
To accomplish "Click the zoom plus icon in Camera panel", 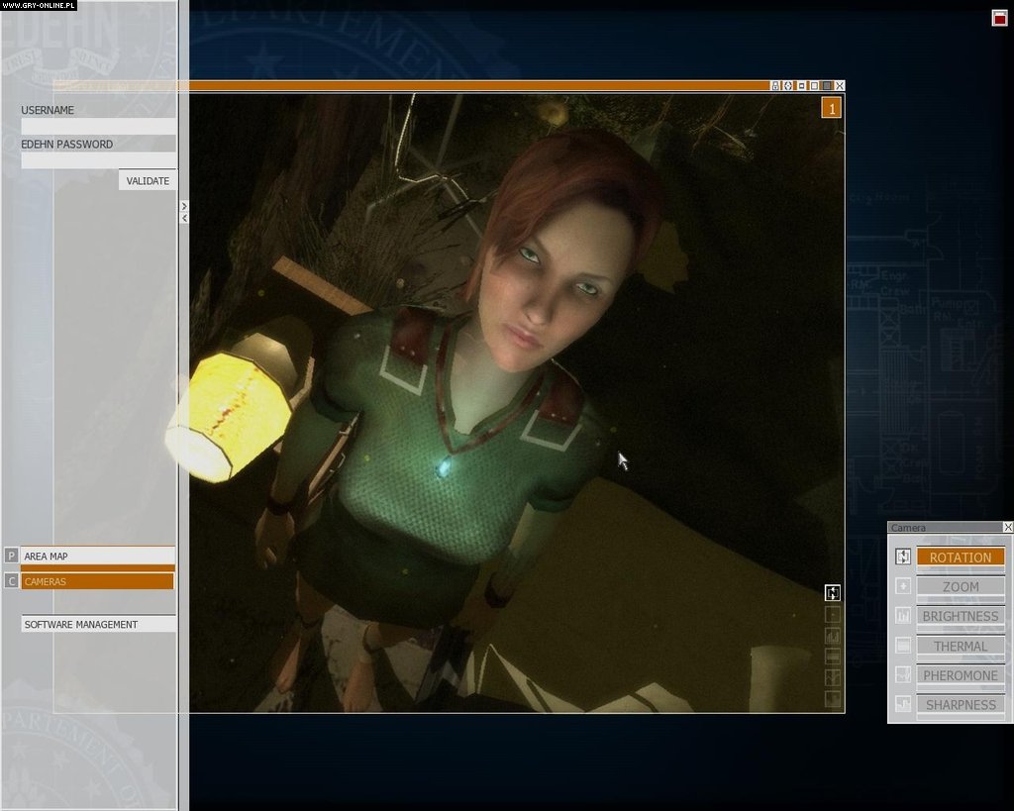I will pyautogui.click(x=902, y=586).
